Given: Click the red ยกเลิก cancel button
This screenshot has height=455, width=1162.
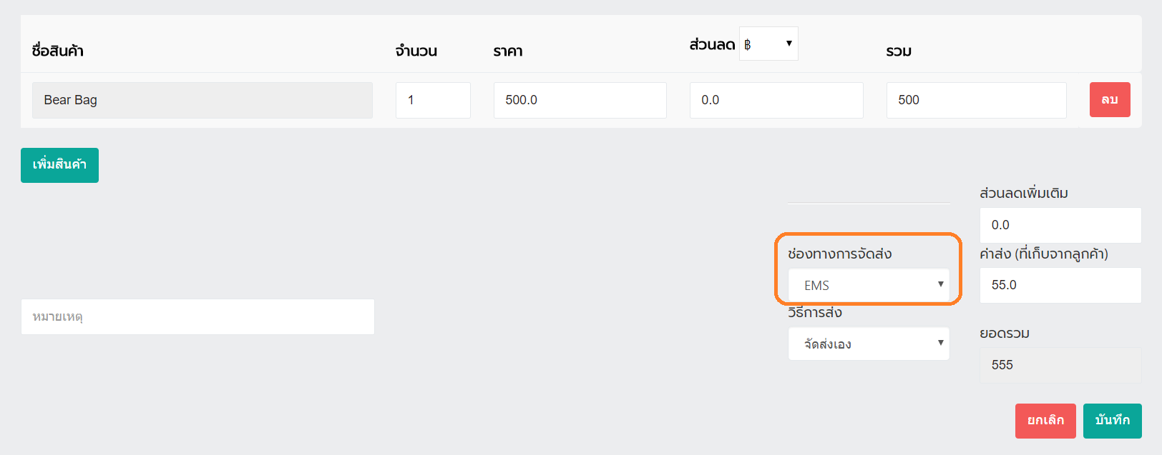Looking at the screenshot, I should pos(1045,421).
